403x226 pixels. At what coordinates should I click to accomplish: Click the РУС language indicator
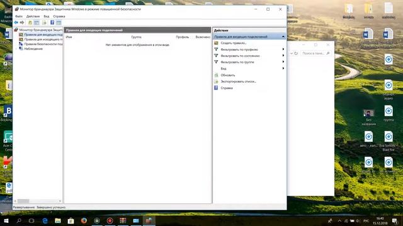point(366,221)
